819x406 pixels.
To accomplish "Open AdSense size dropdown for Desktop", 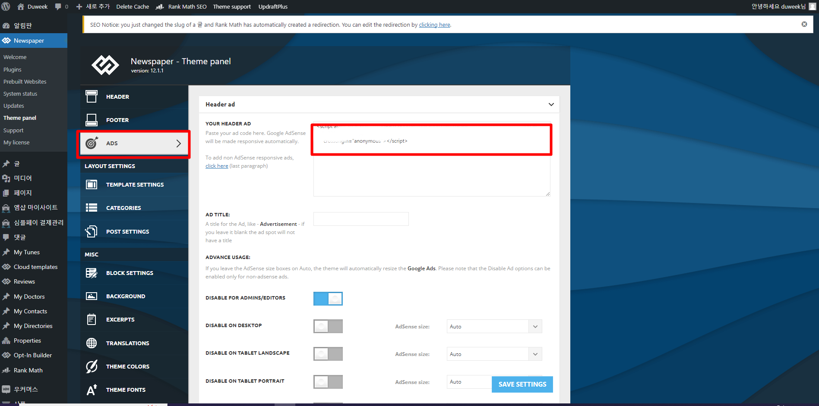I will (x=494, y=326).
